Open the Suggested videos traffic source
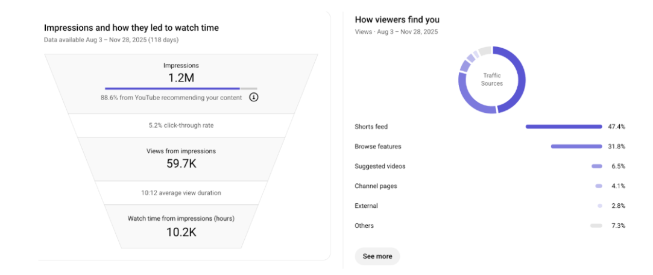The height and width of the screenshot is (275, 653). click(x=380, y=166)
